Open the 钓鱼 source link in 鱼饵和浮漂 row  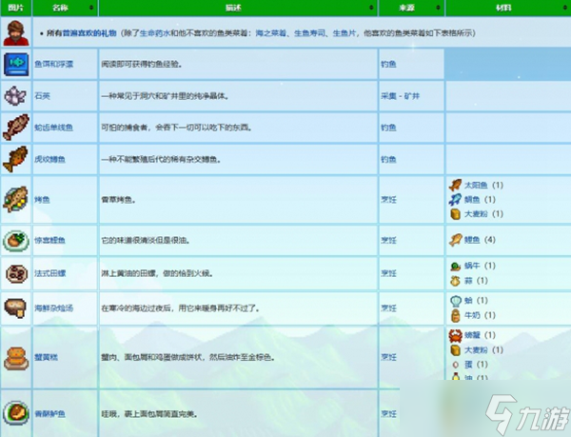tap(388, 64)
